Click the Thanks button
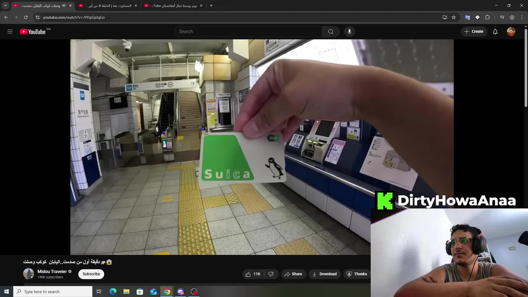Viewport: 528px width, 297px height. 357,274
